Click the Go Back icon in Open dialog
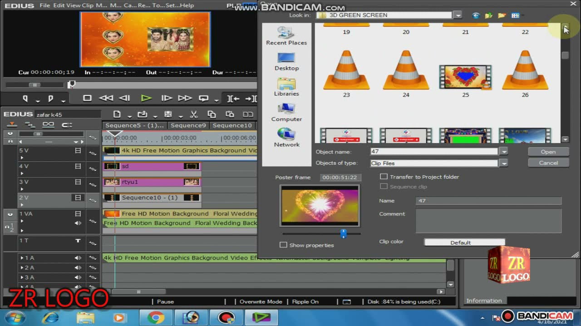Screen dimensions: 581x326 point(476,15)
